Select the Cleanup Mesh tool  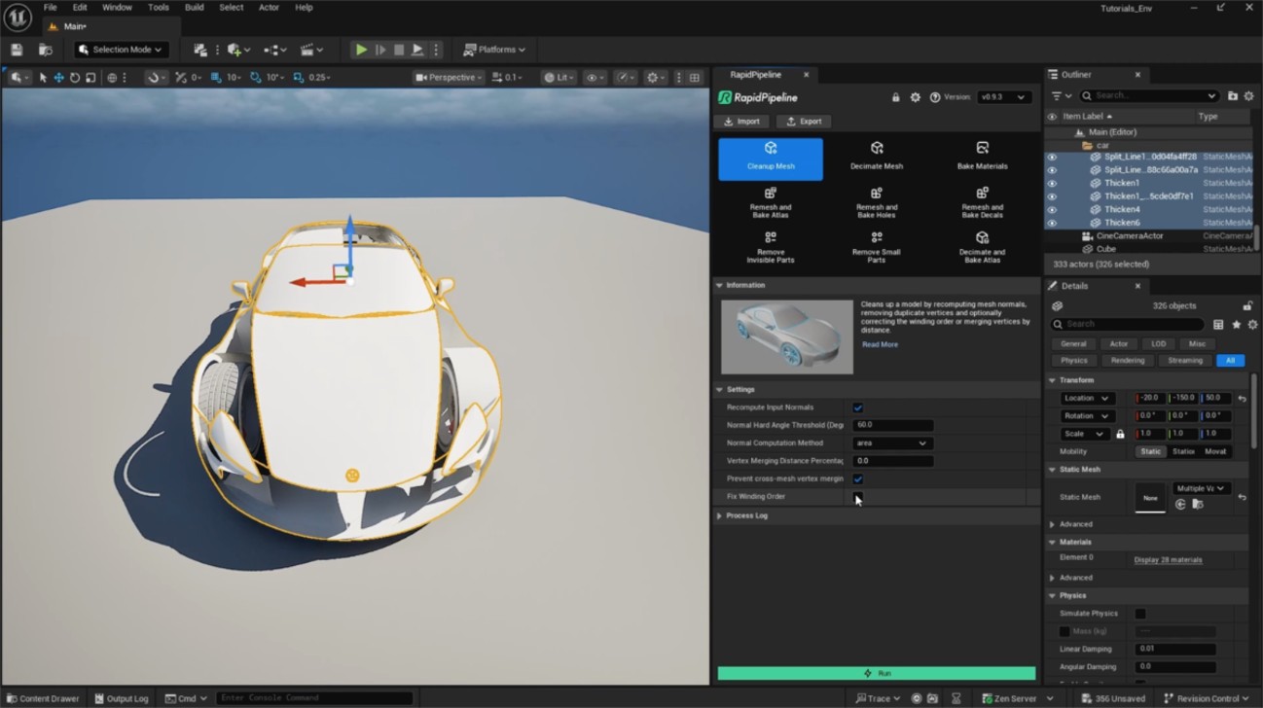[x=771, y=159]
